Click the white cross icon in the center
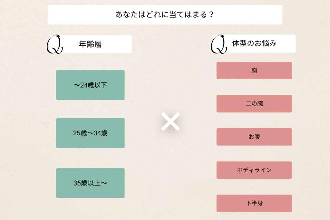The height and width of the screenshot is (220, 330). tap(170, 122)
